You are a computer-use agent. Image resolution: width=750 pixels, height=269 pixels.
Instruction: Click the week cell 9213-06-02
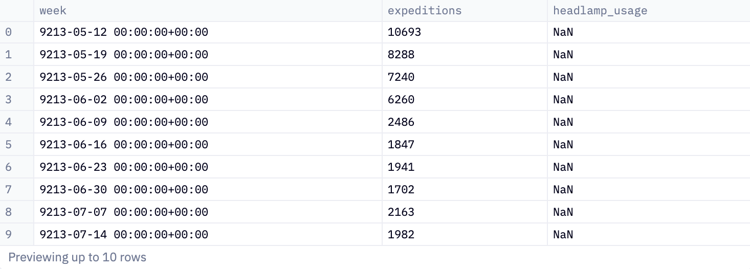click(124, 100)
